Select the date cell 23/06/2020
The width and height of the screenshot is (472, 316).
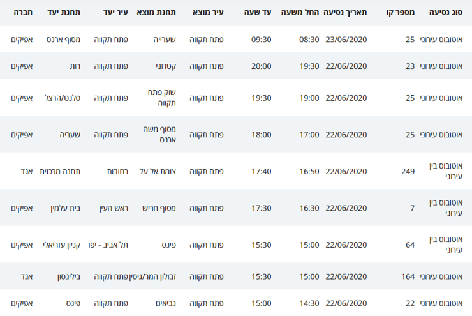[x=346, y=40]
